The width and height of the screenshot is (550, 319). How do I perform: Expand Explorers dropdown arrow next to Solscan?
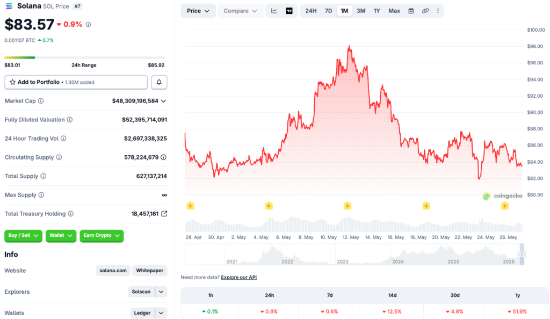[161, 292]
